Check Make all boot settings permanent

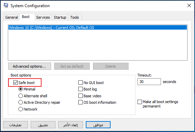coord(140,102)
